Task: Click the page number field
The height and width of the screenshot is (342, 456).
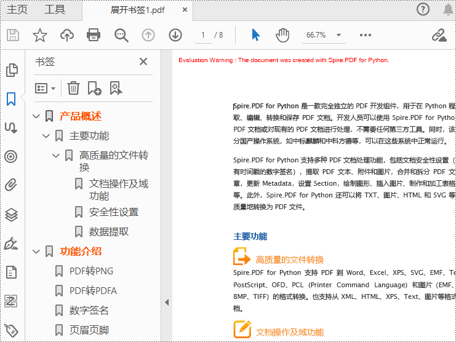Action: coord(203,35)
